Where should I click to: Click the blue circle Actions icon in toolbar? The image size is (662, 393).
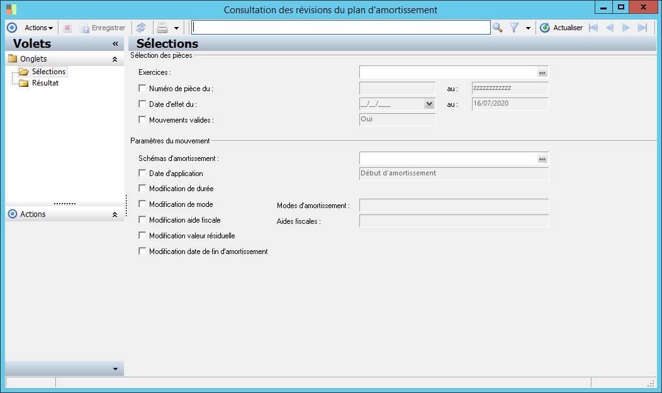(12, 28)
